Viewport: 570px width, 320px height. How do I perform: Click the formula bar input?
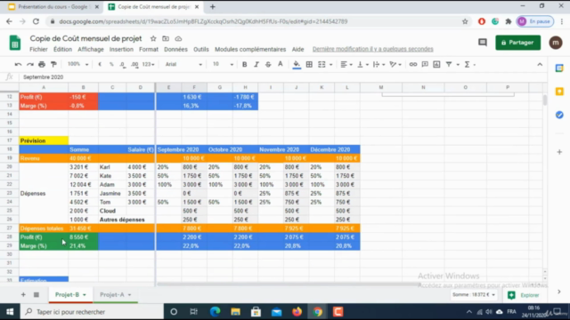(x=283, y=77)
